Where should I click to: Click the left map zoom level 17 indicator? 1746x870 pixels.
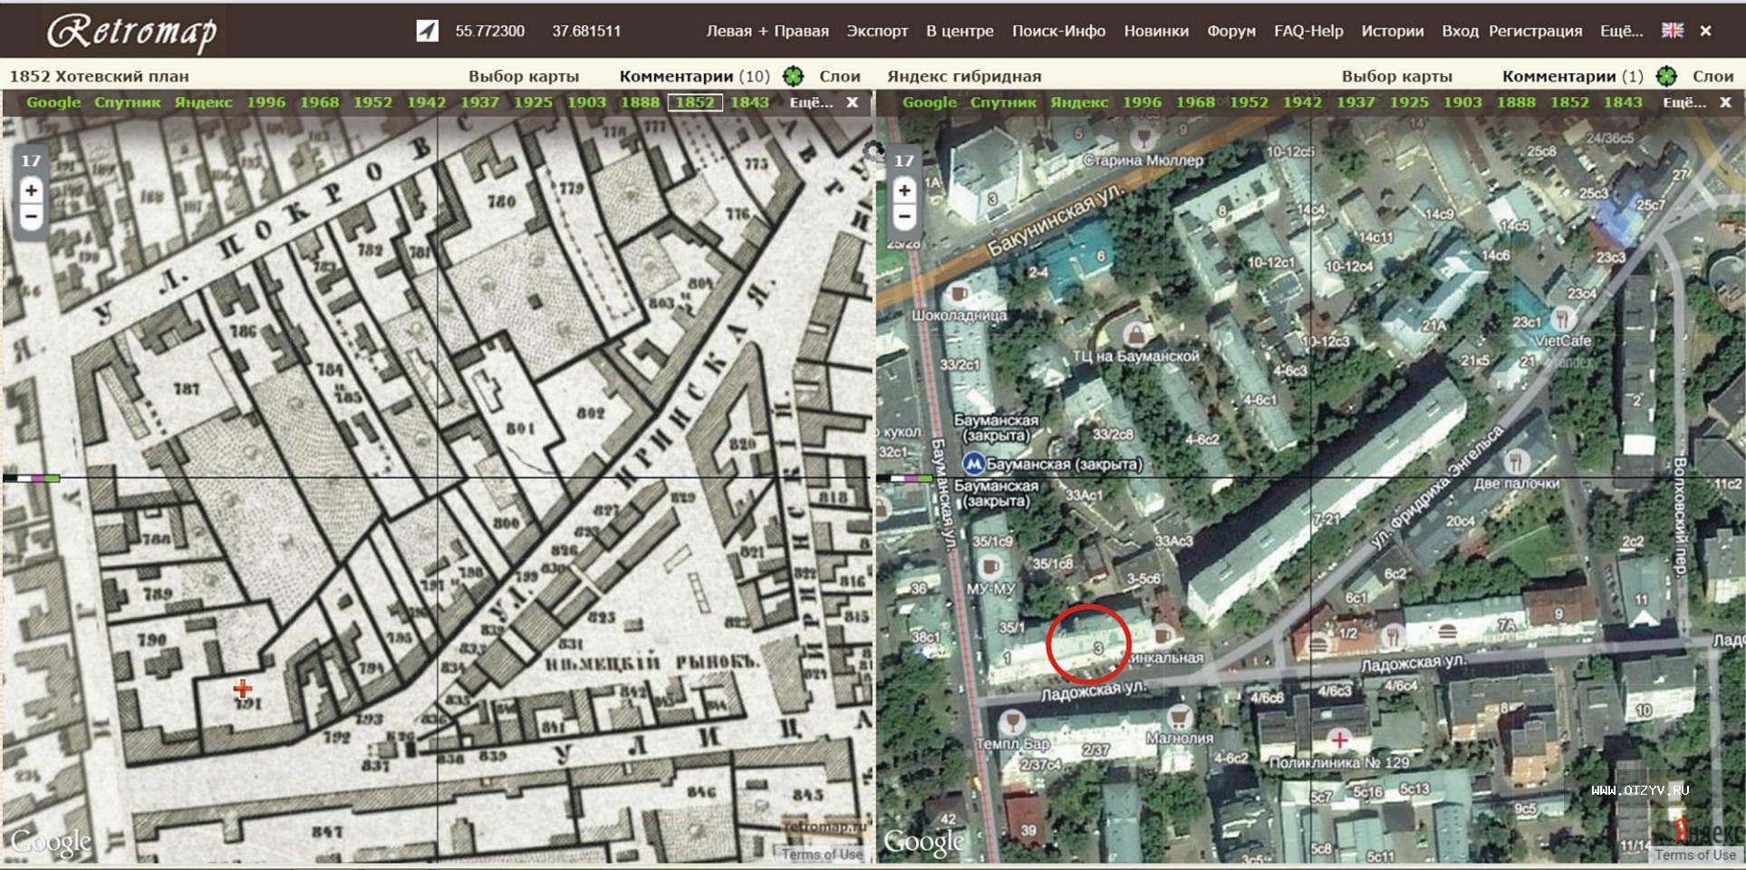click(x=31, y=160)
